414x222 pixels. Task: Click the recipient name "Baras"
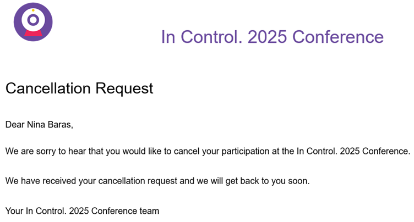pyautogui.click(x=61, y=125)
